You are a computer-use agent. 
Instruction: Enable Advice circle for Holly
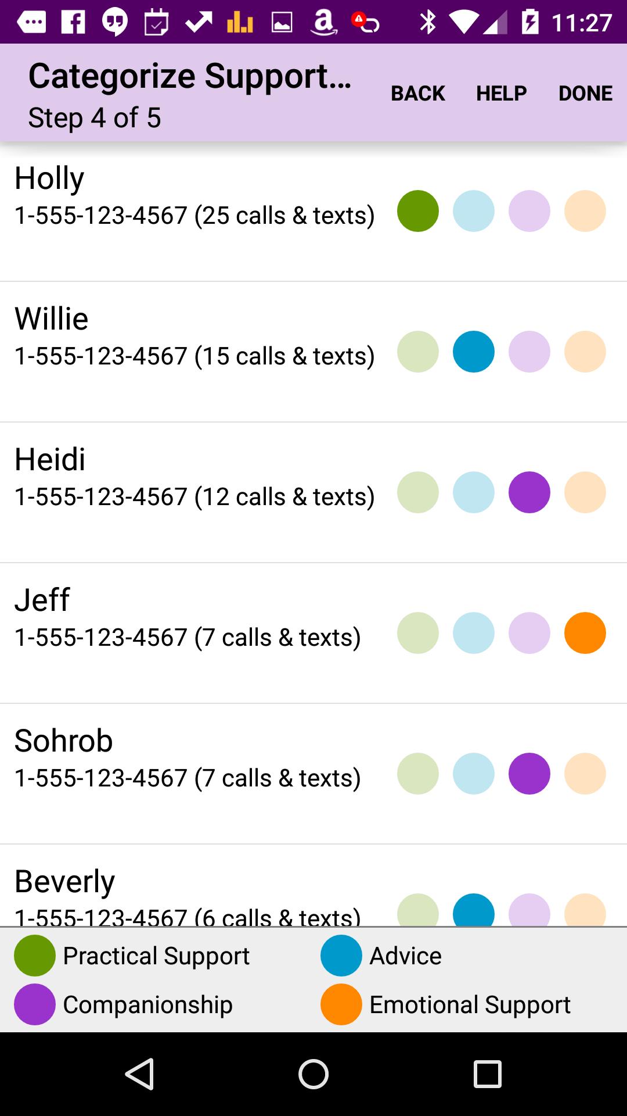coord(474,211)
